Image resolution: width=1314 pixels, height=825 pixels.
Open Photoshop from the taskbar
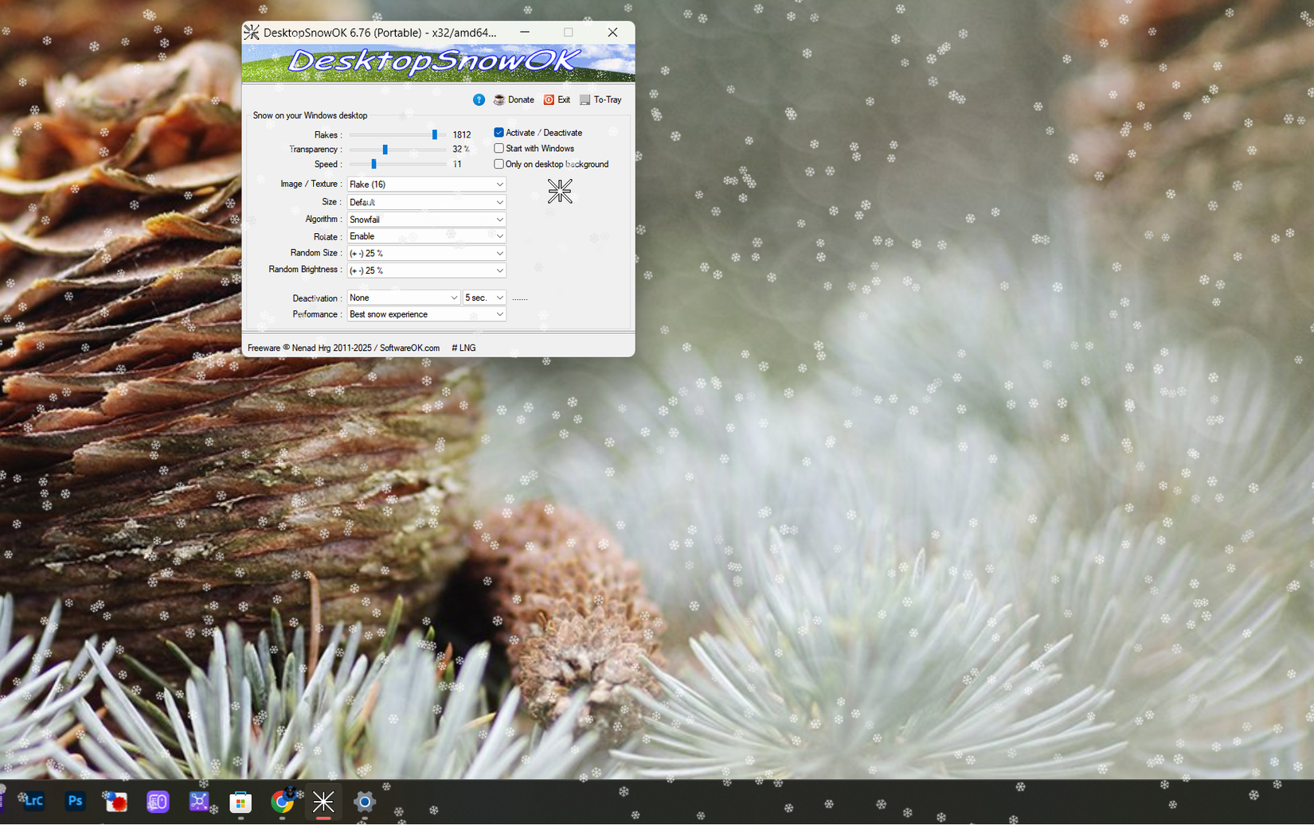click(75, 801)
